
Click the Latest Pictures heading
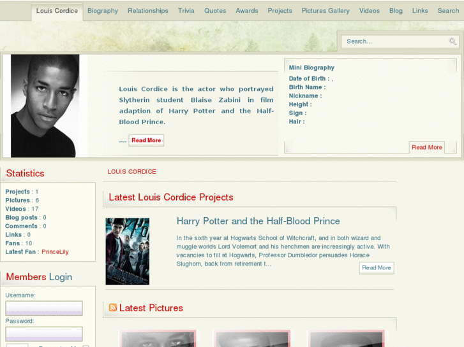(x=151, y=308)
